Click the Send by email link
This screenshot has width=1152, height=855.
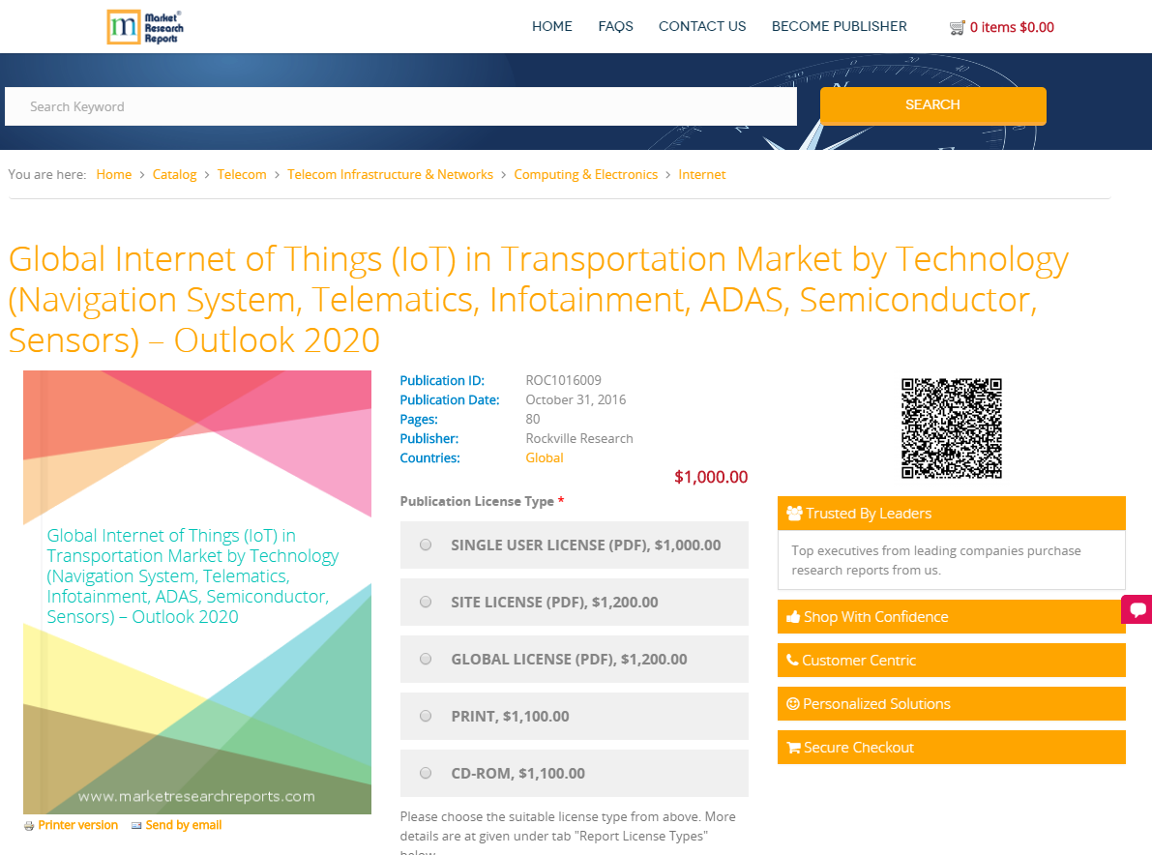tap(184, 826)
